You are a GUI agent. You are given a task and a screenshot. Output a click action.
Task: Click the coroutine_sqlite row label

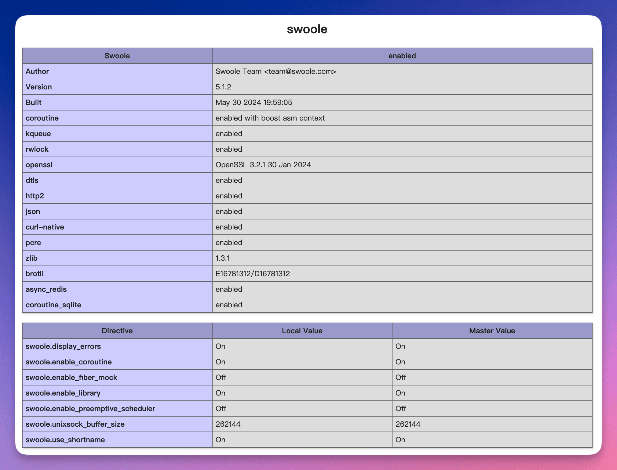tap(53, 305)
